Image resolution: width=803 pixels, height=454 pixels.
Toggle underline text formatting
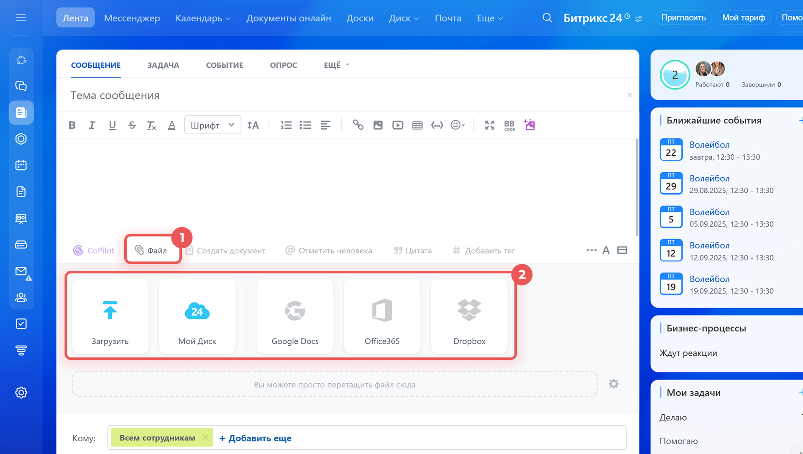[112, 125]
